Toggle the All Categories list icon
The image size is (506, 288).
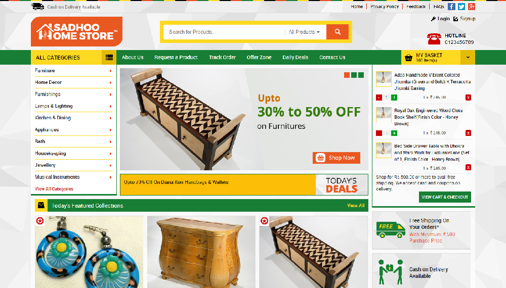tap(109, 57)
